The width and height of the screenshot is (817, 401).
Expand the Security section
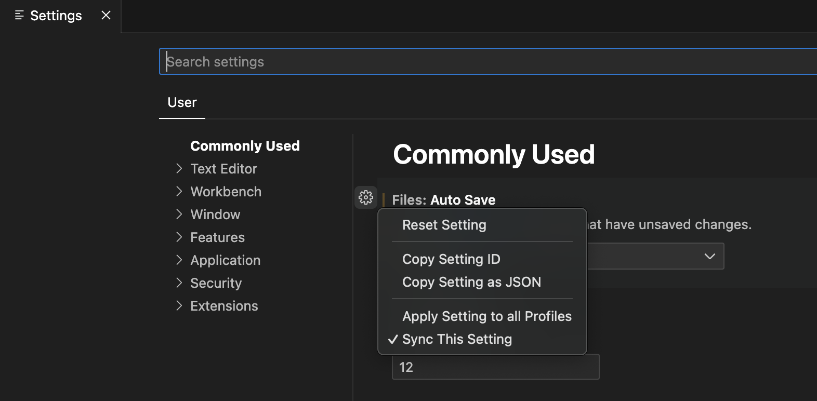(179, 283)
